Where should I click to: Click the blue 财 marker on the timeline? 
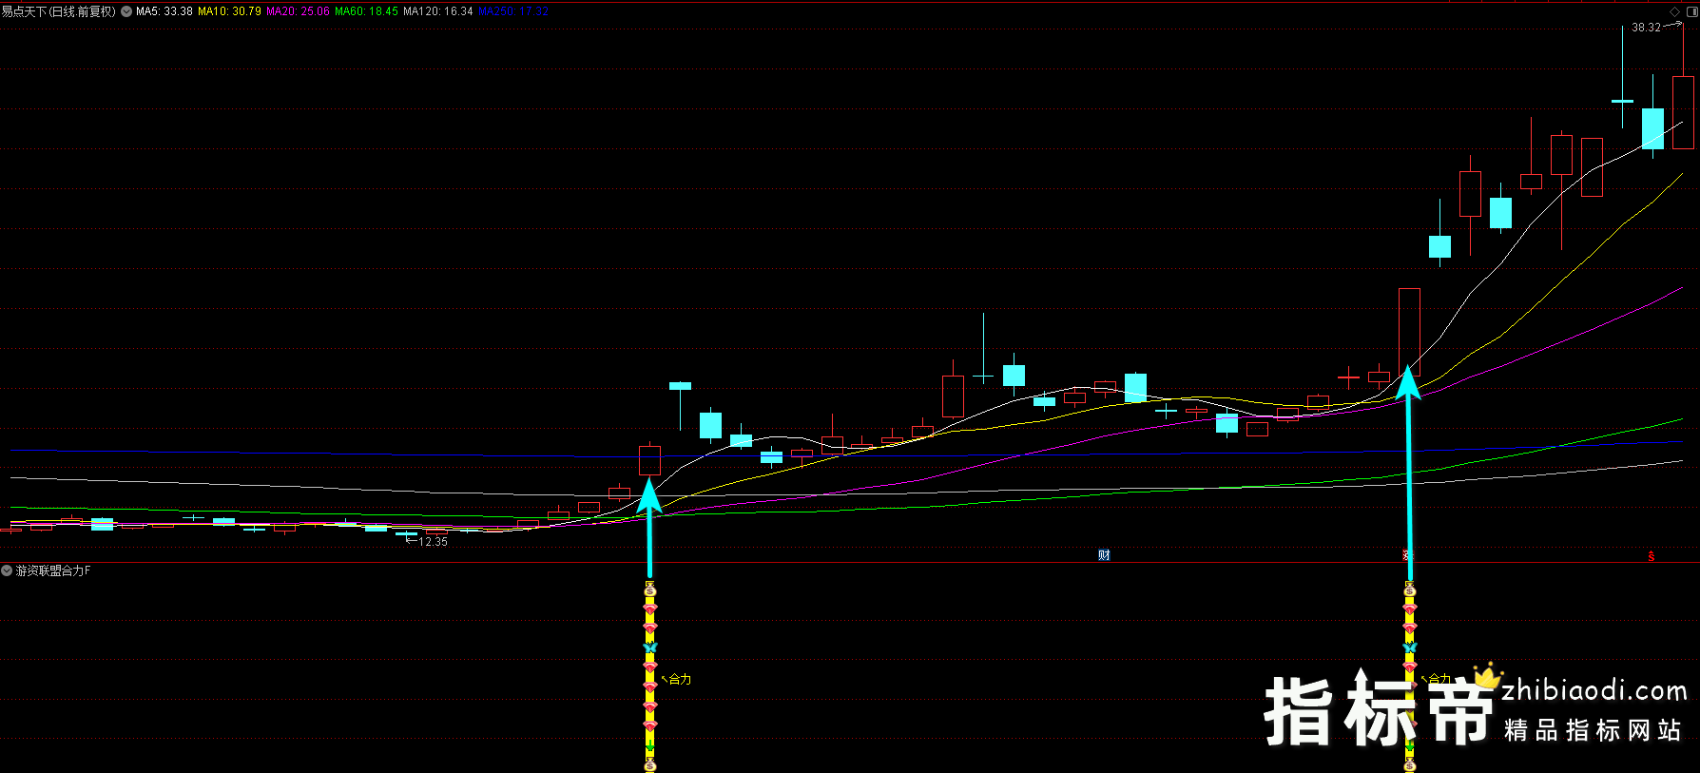click(1104, 555)
